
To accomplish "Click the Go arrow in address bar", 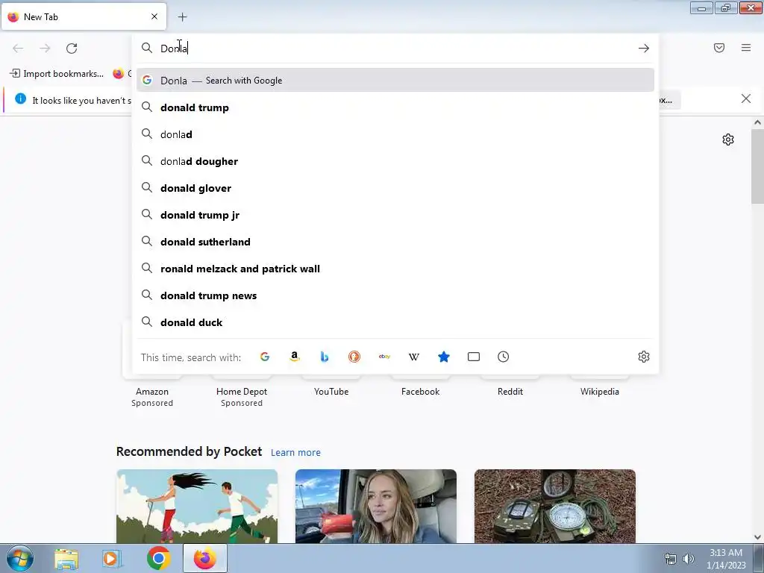I will [x=644, y=48].
